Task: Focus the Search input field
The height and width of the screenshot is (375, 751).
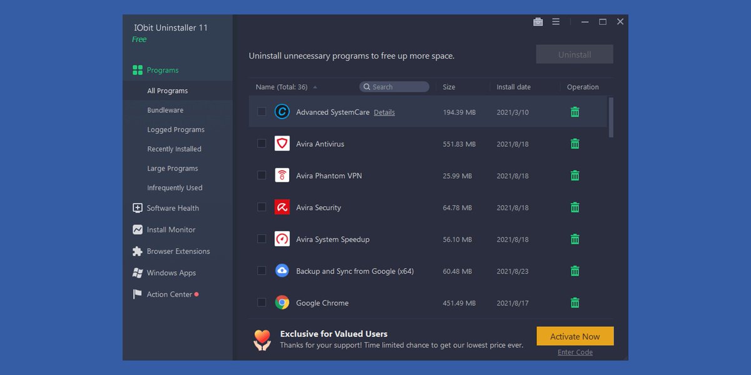Action: click(x=394, y=87)
